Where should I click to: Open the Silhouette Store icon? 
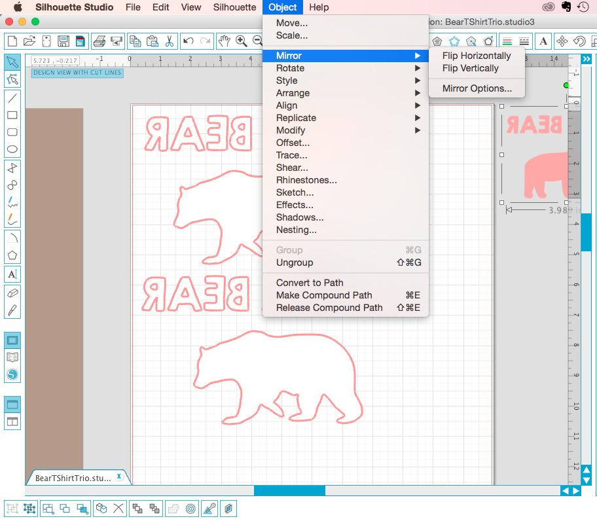[12, 374]
